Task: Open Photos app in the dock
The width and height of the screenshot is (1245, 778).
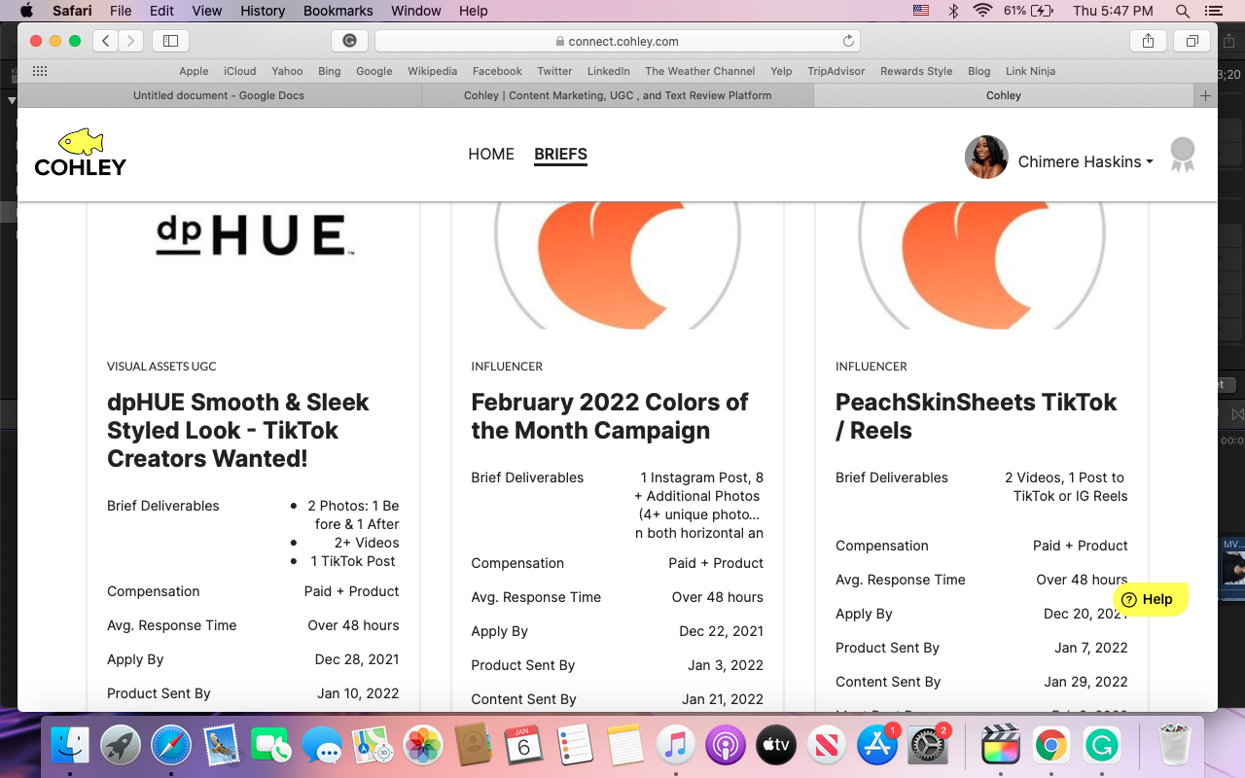Action: point(423,746)
